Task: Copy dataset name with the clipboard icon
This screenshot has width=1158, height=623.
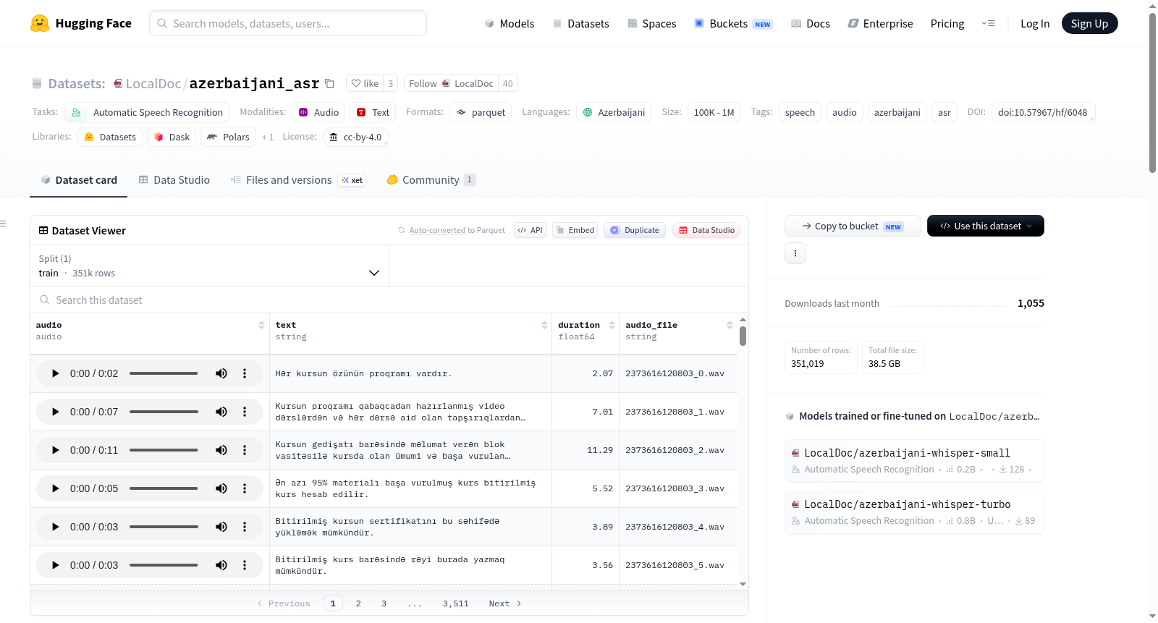Action: point(329,83)
